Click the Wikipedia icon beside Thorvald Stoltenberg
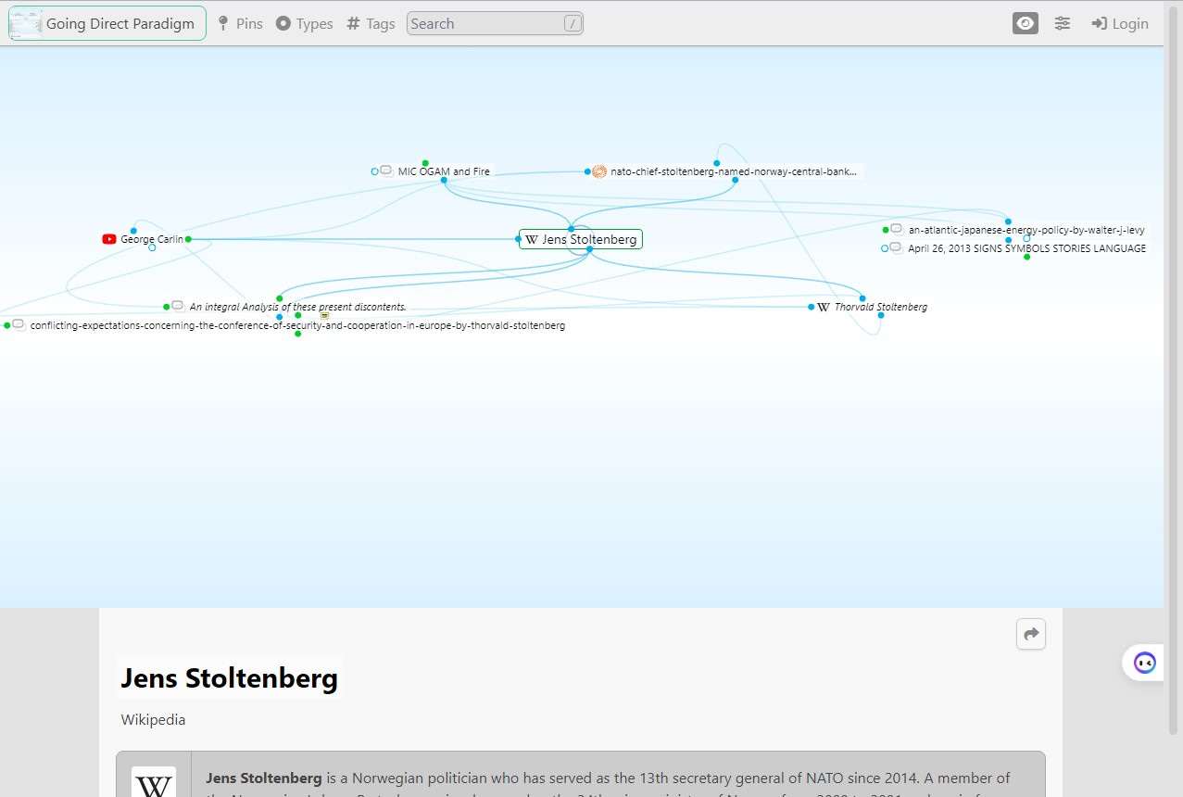This screenshot has height=797, width=1183. (824, 307)
